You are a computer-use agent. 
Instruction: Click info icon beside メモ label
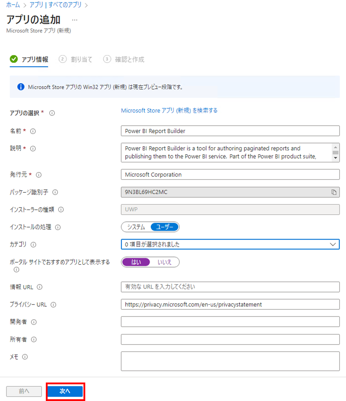(25, 357)
